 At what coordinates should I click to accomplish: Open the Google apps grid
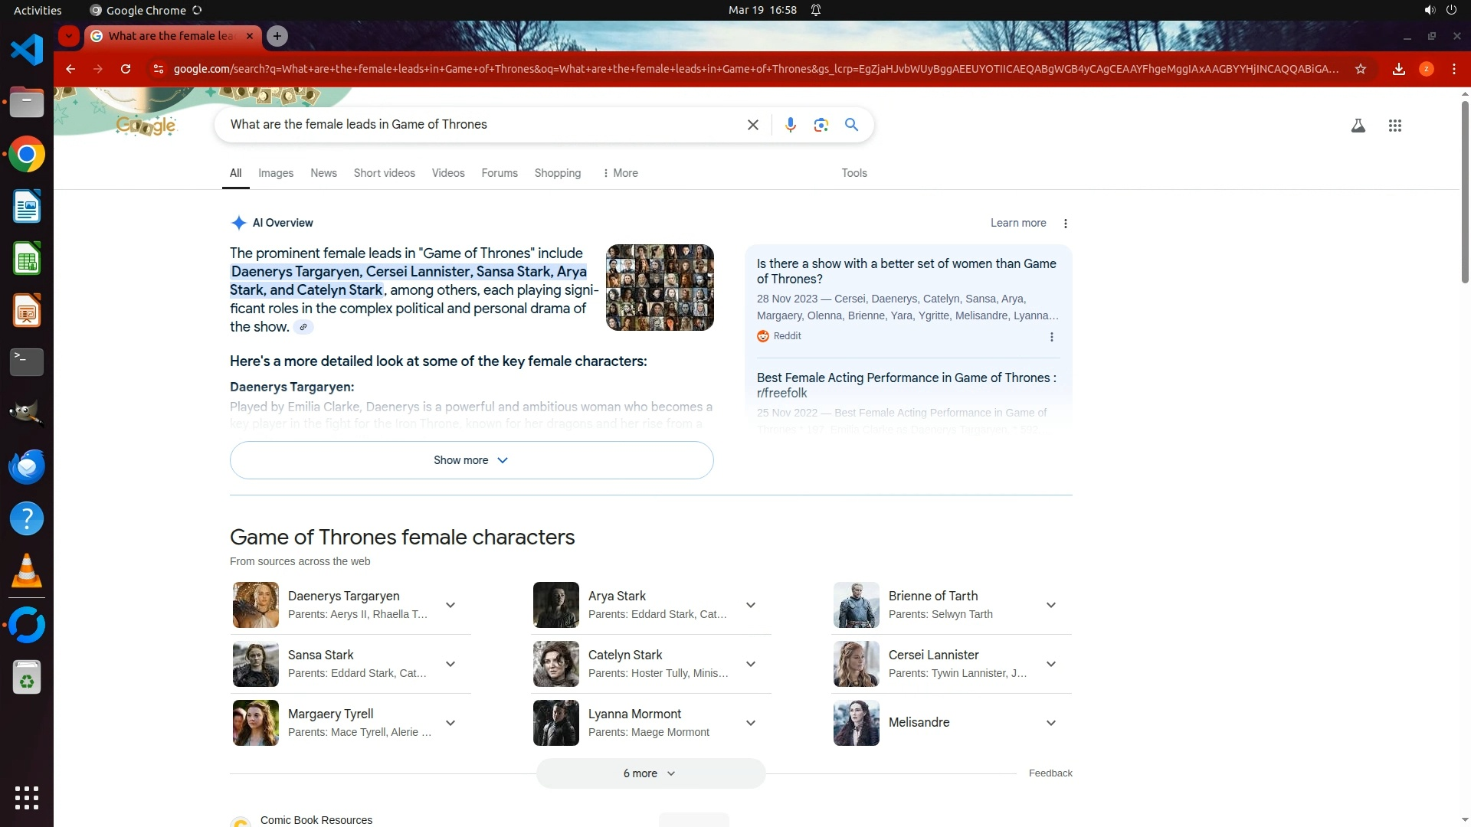coord(1394,126)
